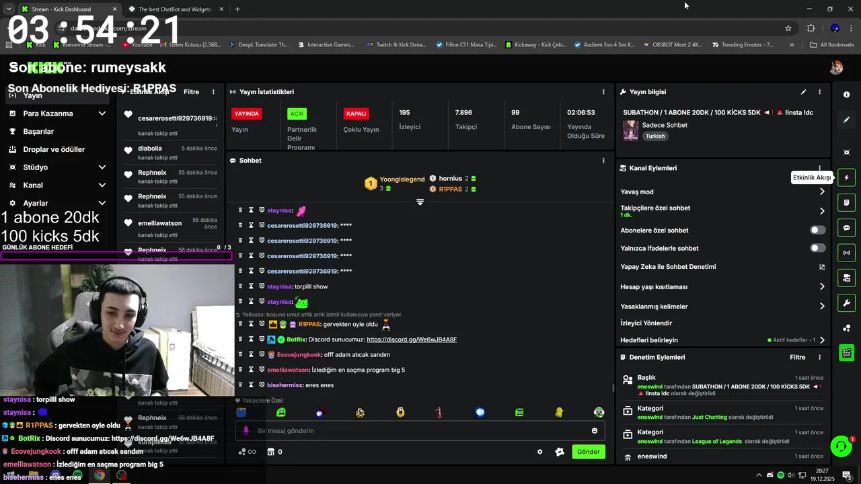Image resolution: width=861 pixels, height=484 pixels.
Task: Open Takipçilere özel sohbet options arrow
Action: pos(822,211)
